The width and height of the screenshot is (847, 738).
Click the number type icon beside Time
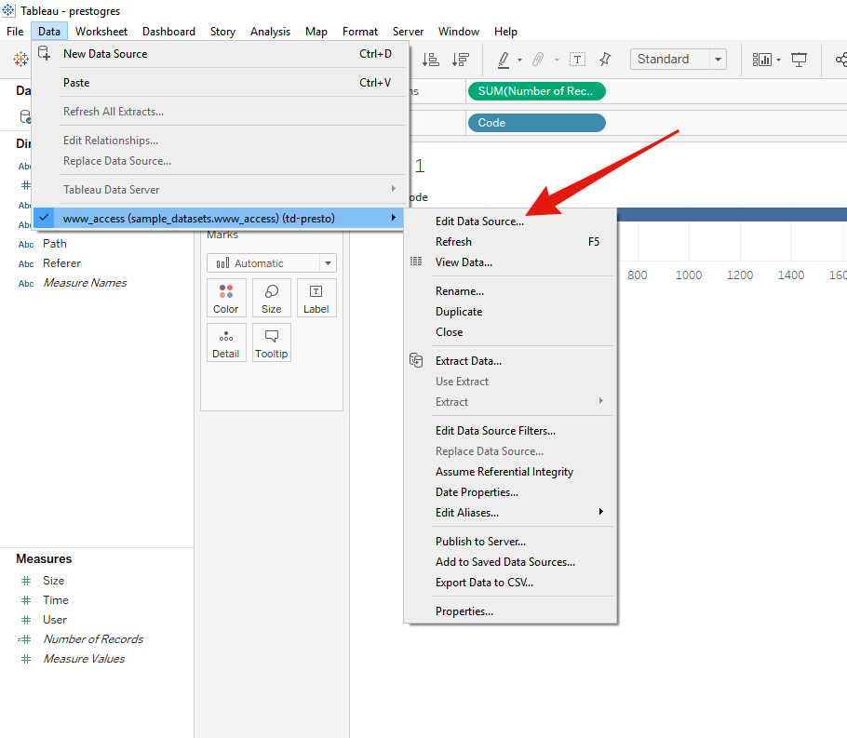pyautogui.click(x=26, y=600)
